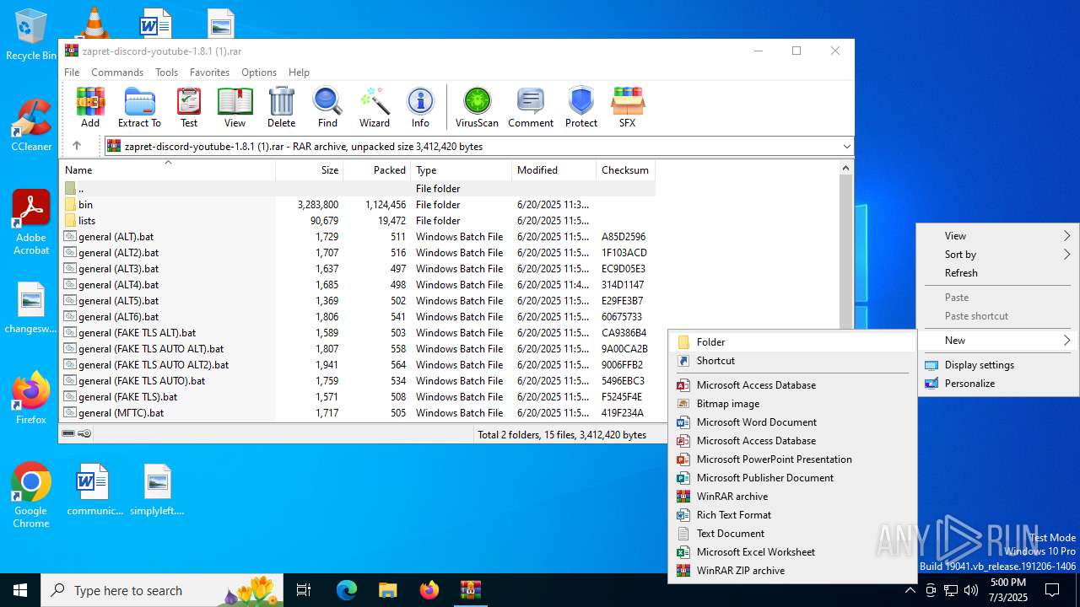Select general (ALT6).bat file
Screen dimensions: 1080x607
358,317
